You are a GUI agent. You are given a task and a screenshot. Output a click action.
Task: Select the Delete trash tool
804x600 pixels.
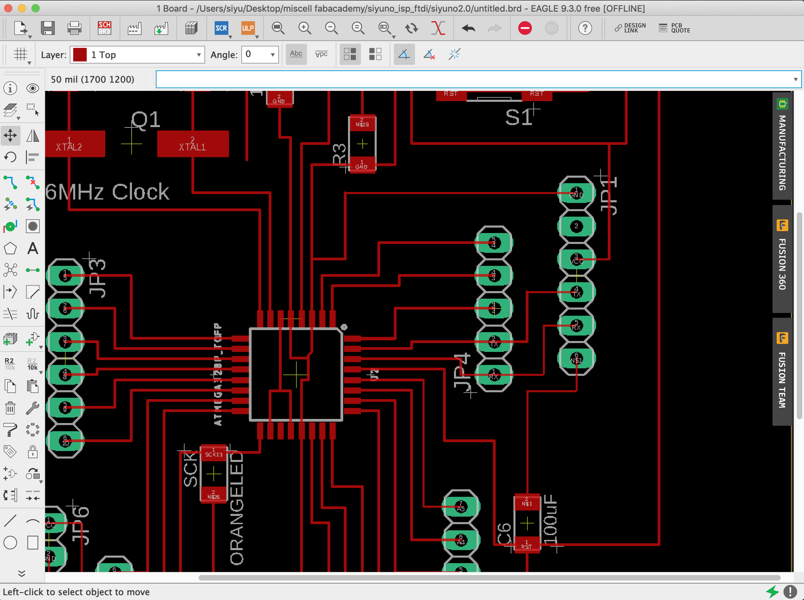point(10,408)
